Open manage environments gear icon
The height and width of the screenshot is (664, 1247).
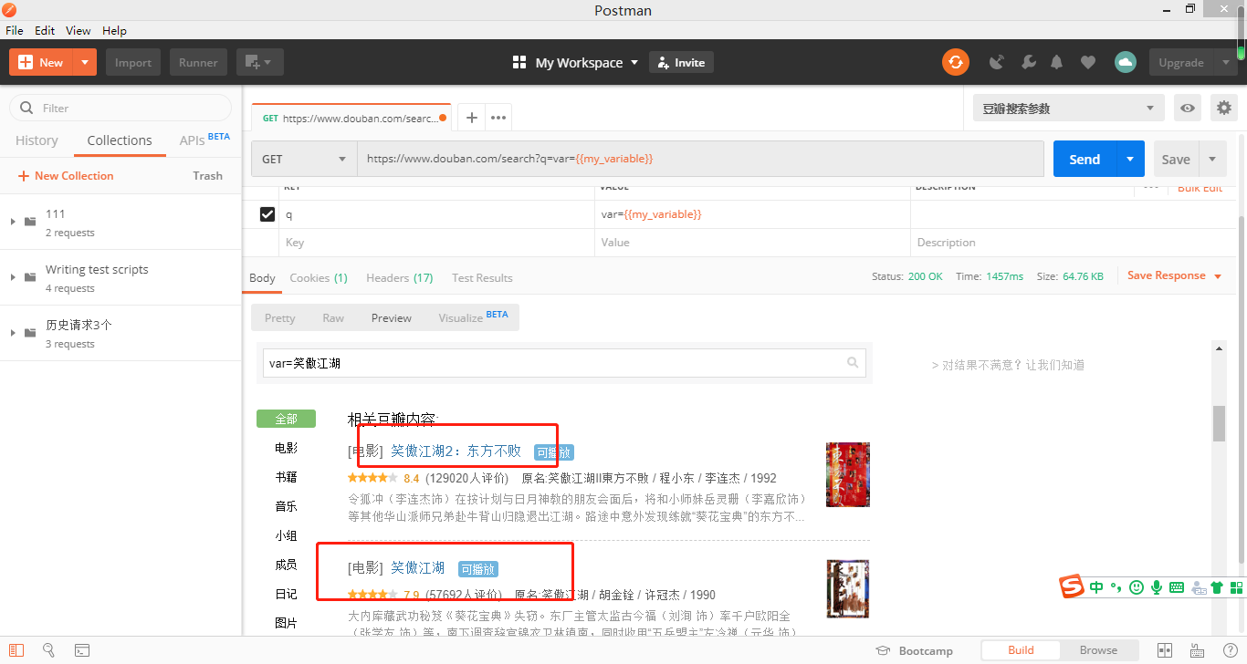[1224, 108]
